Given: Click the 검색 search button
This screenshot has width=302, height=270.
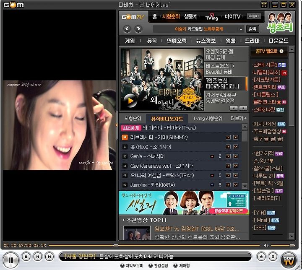Looking at the screenshot, I should point(253,29).
